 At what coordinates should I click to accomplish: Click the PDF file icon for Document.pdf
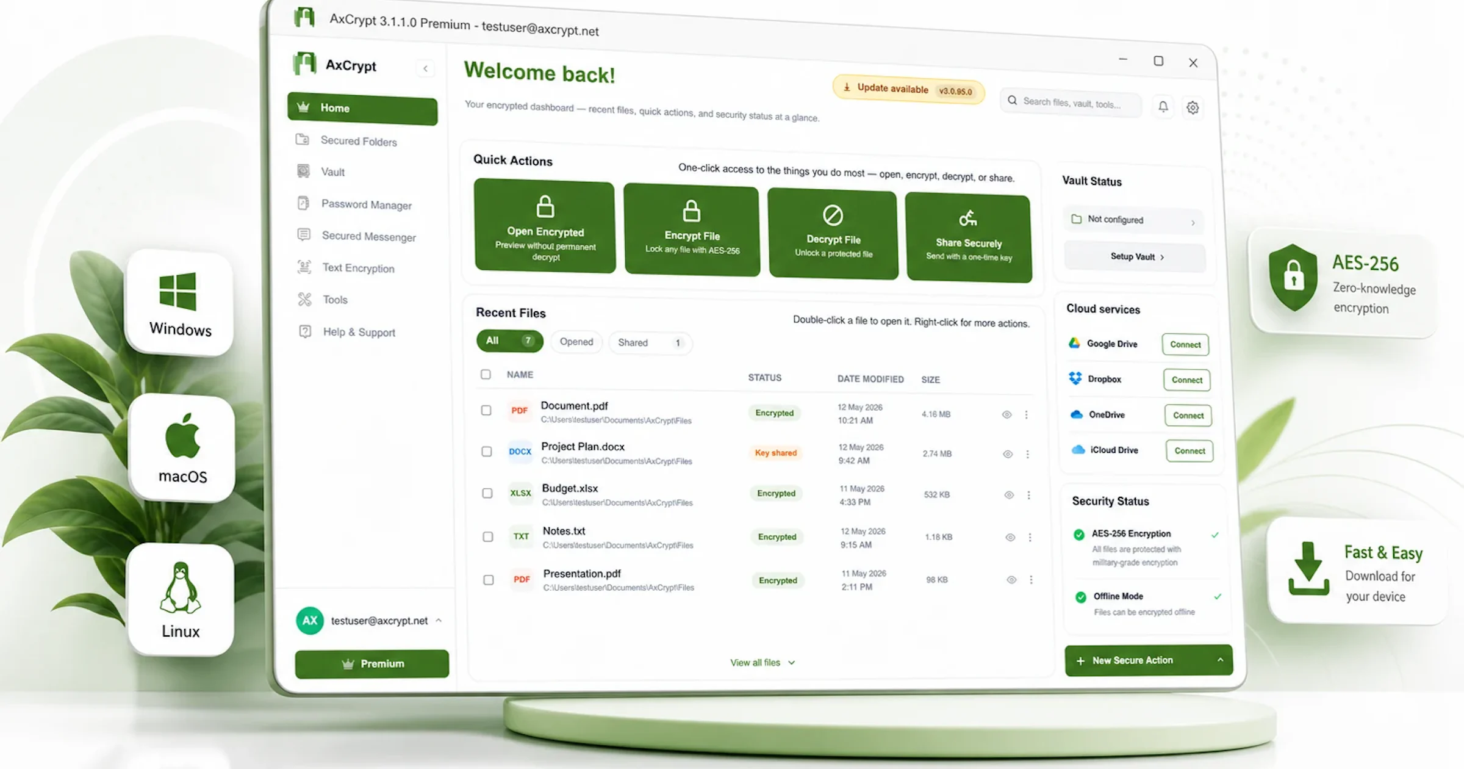519,411
